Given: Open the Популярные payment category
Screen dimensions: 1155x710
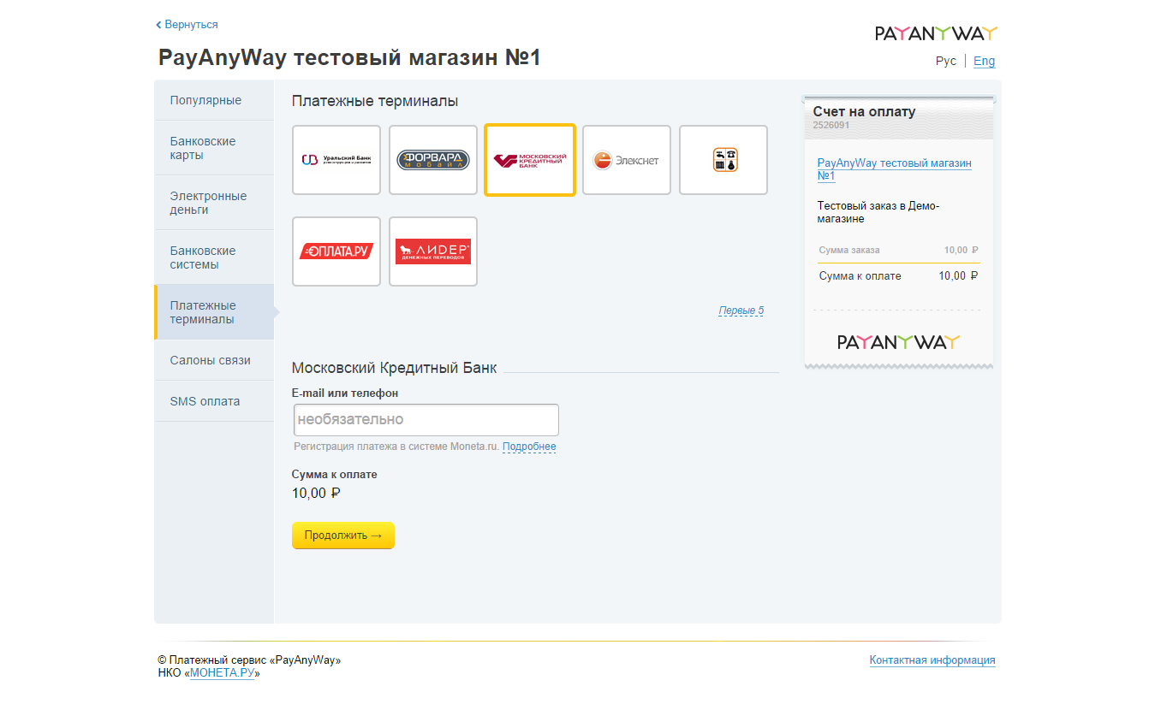Looking at the screenshot, I should [214, 100].
